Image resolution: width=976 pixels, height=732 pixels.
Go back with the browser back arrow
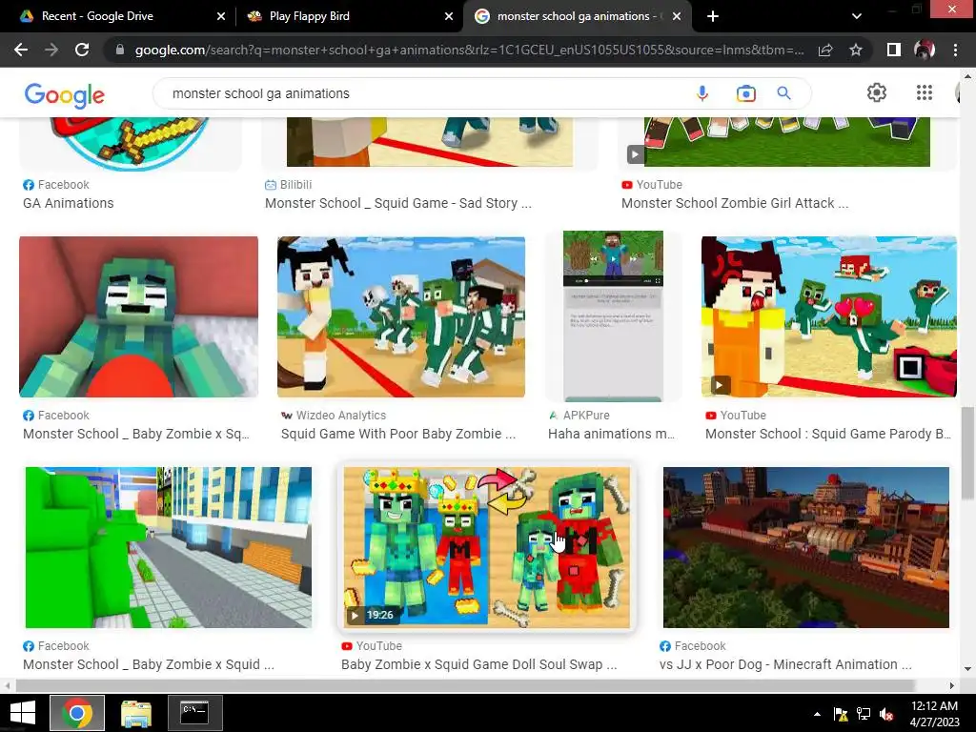(x=21, y=50)
